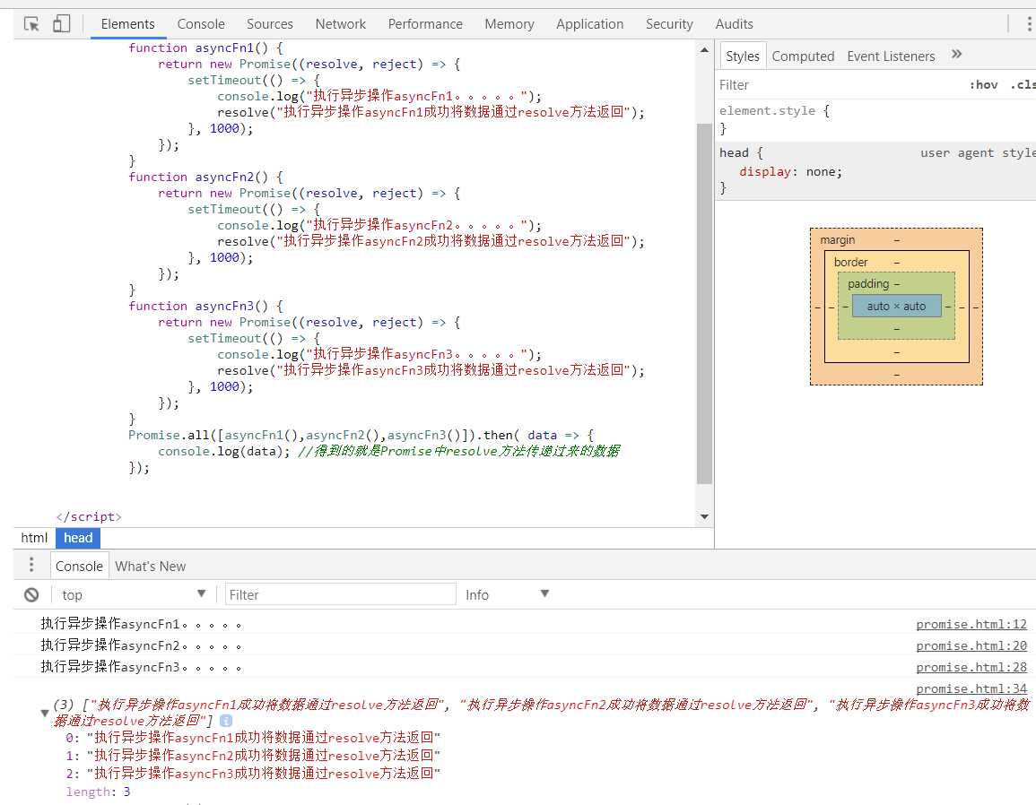The height and width of the screenshot is (805, 1036).
Task: Open source link promise.html:28
Action: tap(971, 668)
